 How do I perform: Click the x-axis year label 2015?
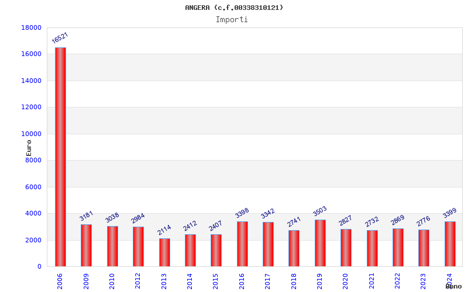(x=216, y=281)
